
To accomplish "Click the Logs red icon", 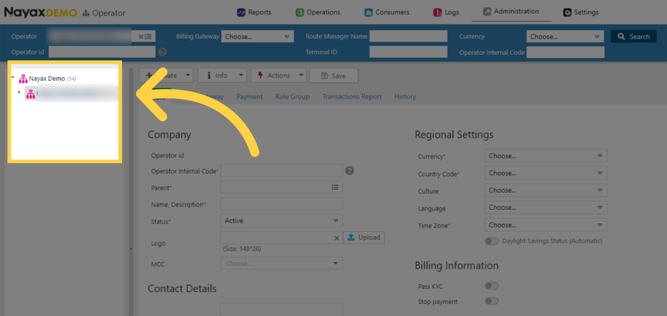I will click(x=437, y=12).
